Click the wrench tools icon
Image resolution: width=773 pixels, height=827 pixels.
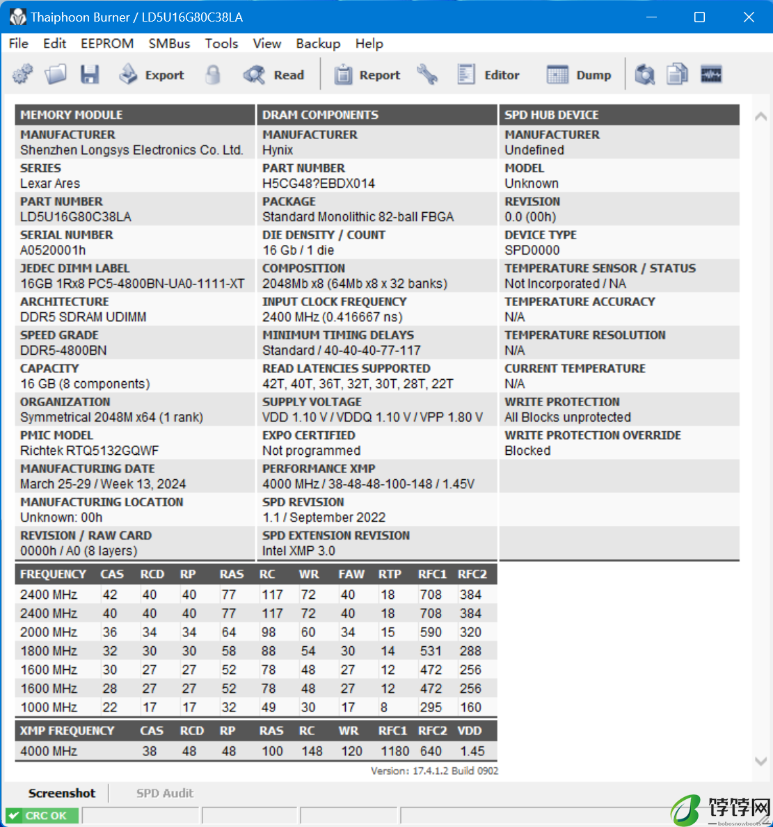tap(427, 74)
